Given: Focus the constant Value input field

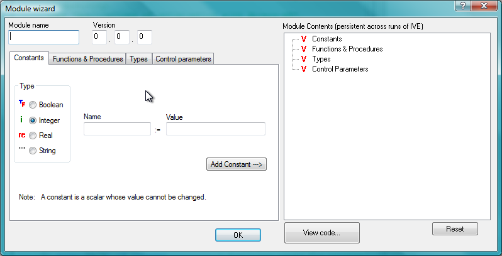Looking at the screenshot, I should click(216, 129).
